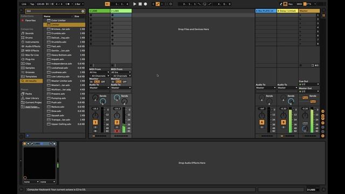Stop playback with the Stop button
The height and width of the screenshot is (194, 345).
click(x=140, y=4)
